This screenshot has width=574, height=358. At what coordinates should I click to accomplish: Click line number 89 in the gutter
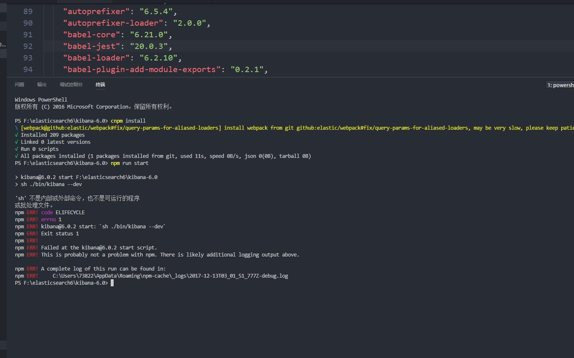click(28, 12)
